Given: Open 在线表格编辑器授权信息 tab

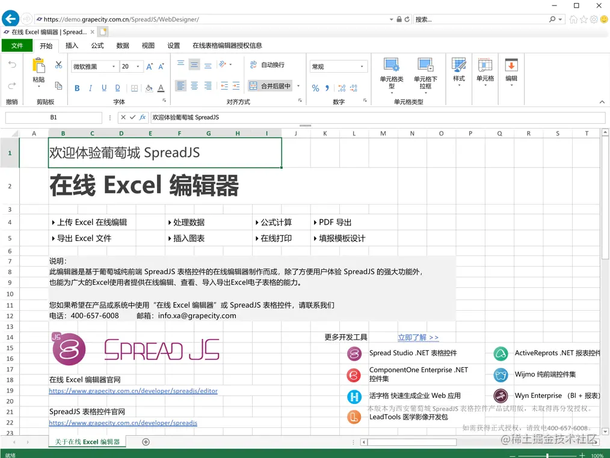Looking at the screenshot, I should (227, 46).
